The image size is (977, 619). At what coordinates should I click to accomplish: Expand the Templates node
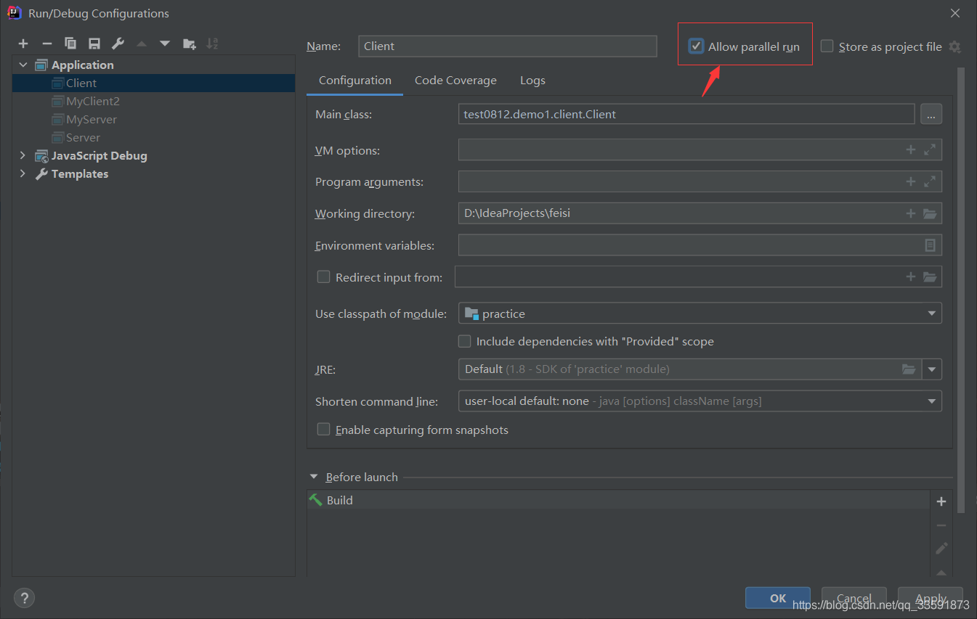[23, 173]
